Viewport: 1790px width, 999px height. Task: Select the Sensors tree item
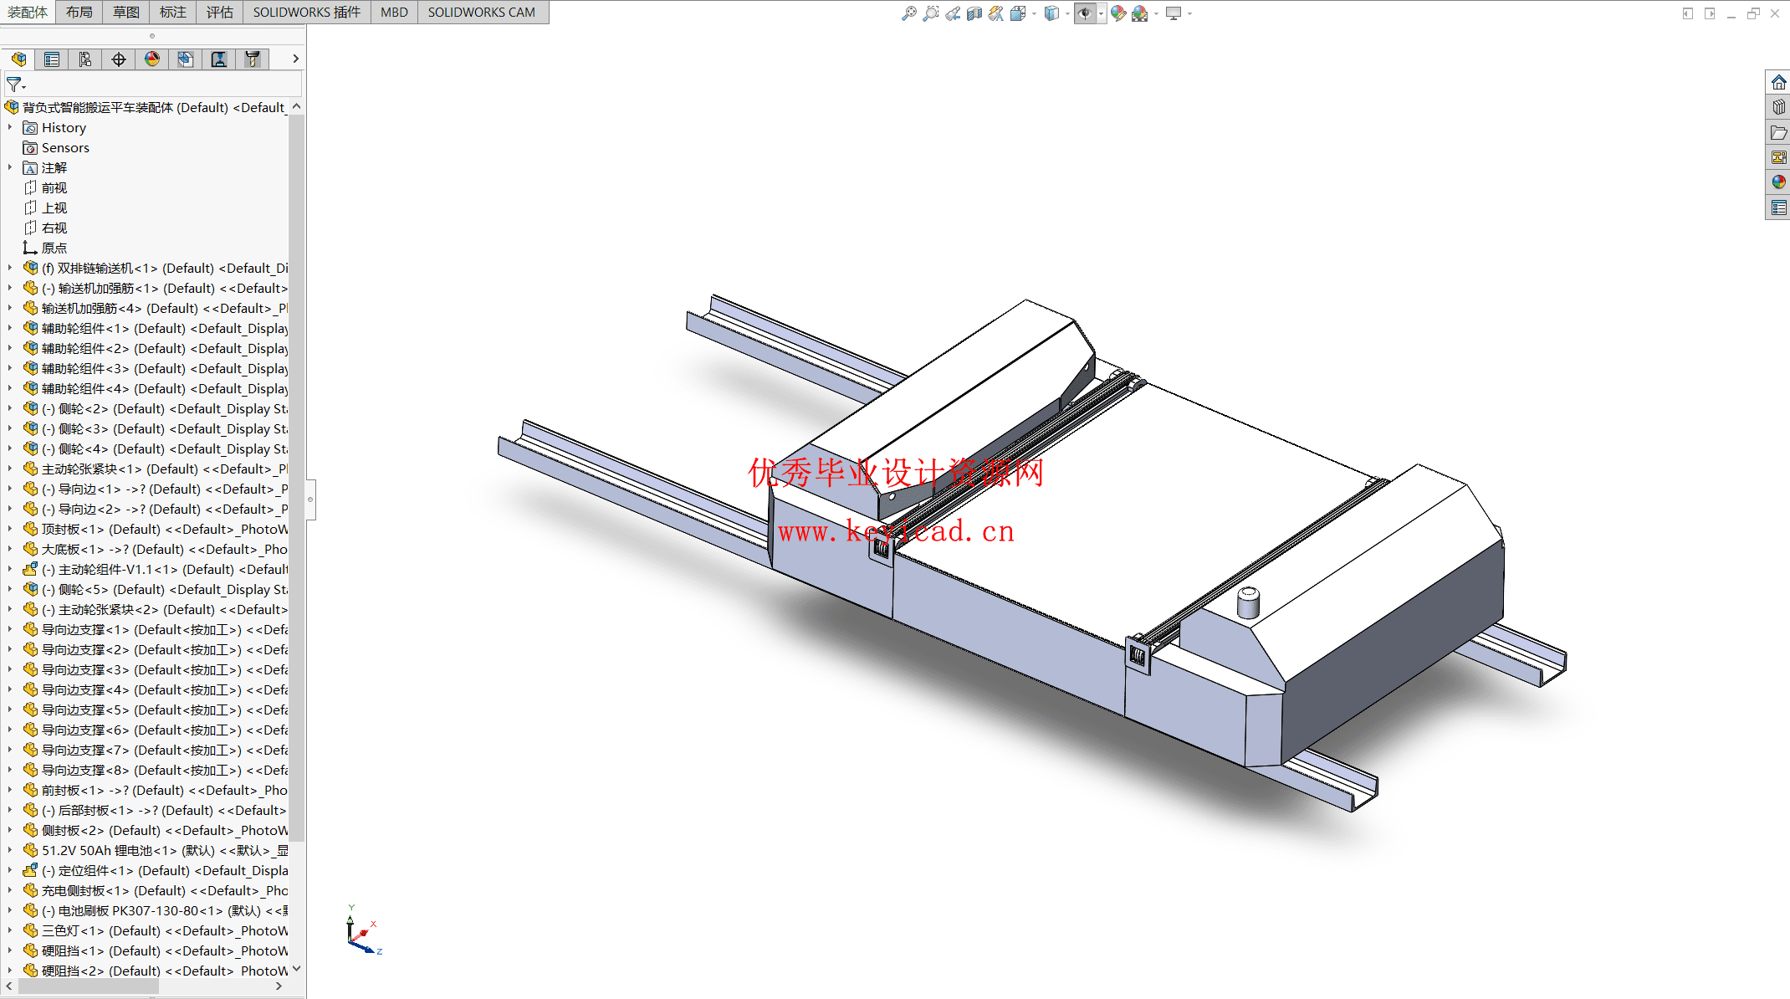[x=65, y=147]
